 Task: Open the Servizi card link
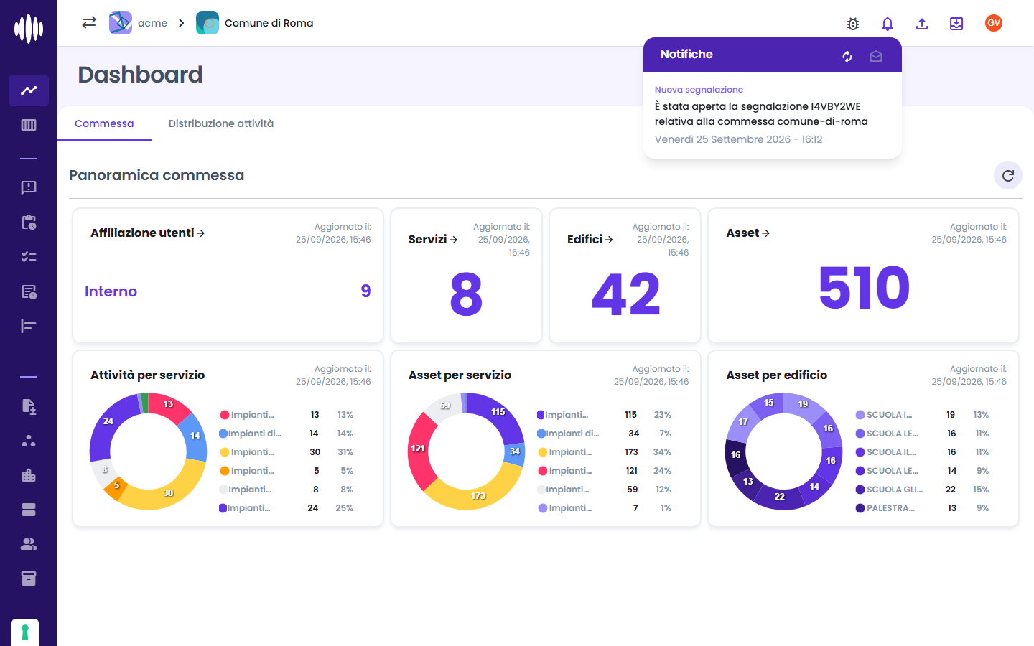coord(433,239)
